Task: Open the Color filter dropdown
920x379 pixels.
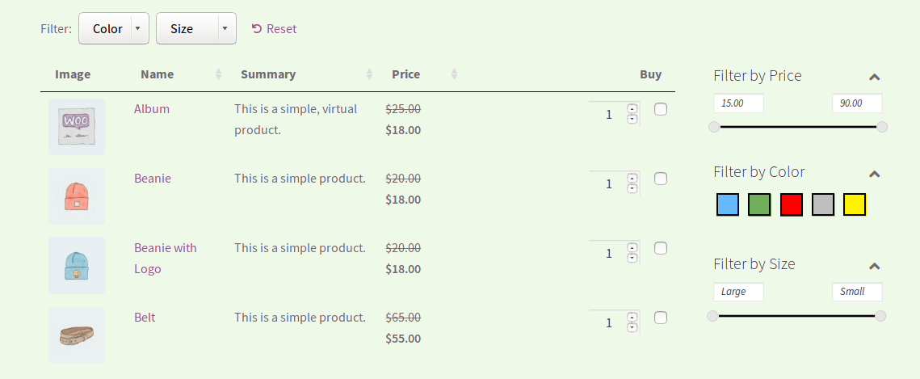Action: tap(114, 28)
